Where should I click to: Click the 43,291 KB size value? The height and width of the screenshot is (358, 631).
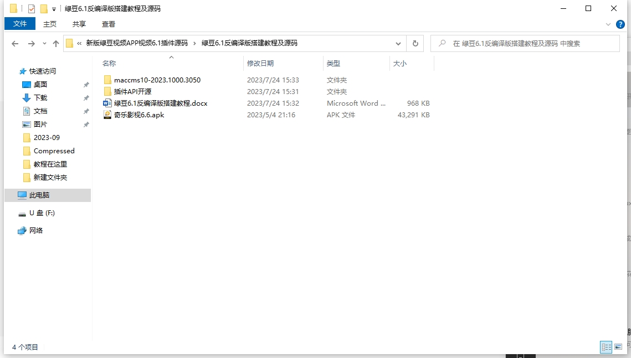tap(414, 115)
